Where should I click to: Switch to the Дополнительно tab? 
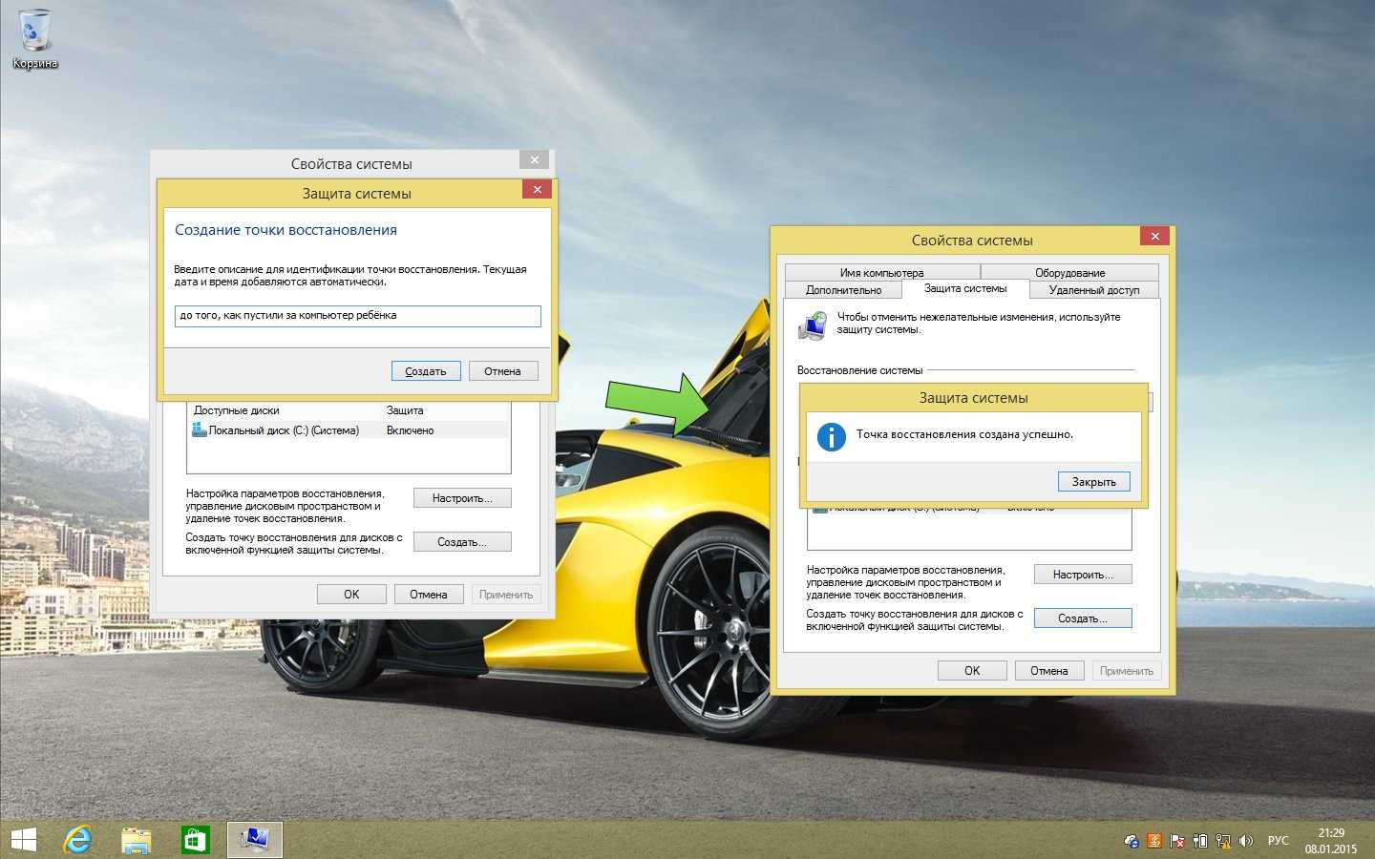coord(843,290)
